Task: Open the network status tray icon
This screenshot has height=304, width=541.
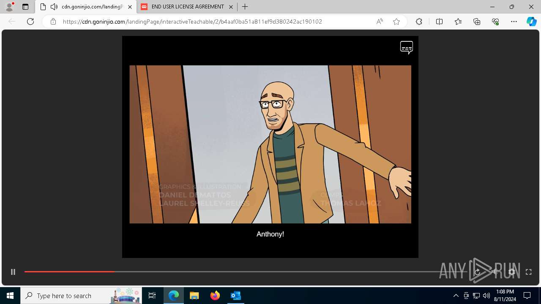Action: pyautogui.click(x=476, y=296)
